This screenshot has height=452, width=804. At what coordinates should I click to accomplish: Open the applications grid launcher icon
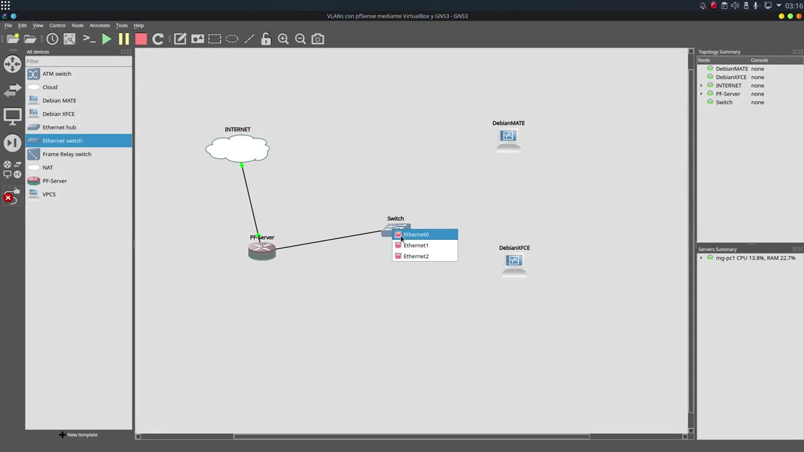(x=5, y=6)
